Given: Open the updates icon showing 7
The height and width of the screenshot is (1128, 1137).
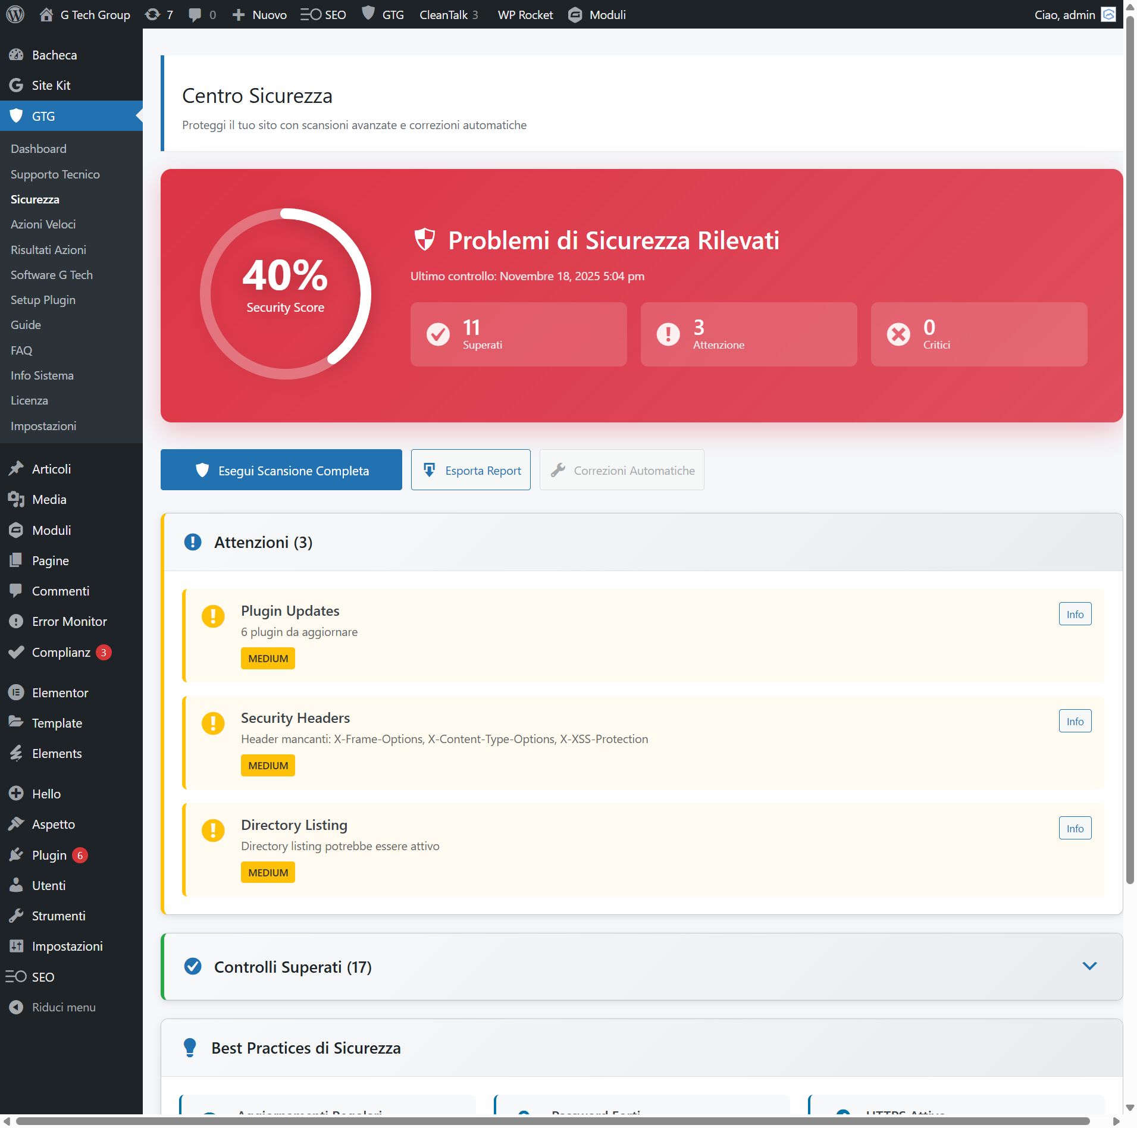Looking at the screenshot, I should click(x=158, y=14).
